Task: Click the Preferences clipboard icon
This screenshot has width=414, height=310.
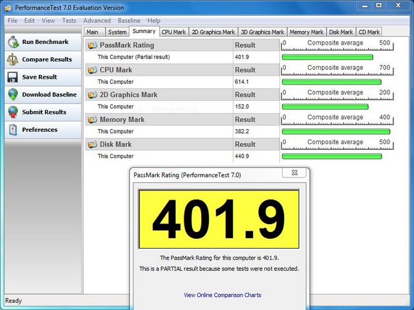Action: [13, 130]
